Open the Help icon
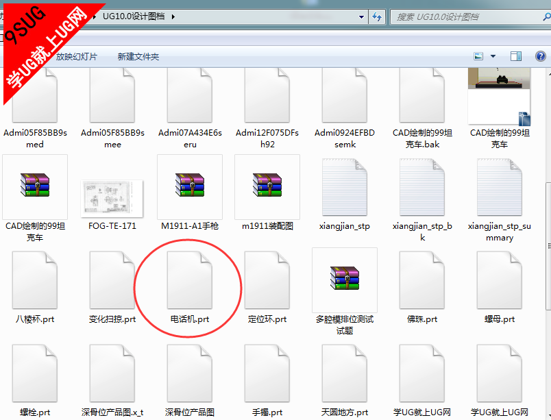The image size is (551, 420). (x=541, y=56)
